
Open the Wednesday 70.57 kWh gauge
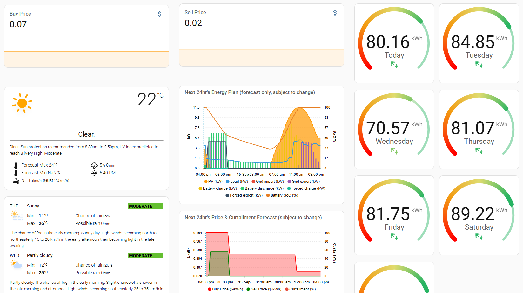point(394,129)
